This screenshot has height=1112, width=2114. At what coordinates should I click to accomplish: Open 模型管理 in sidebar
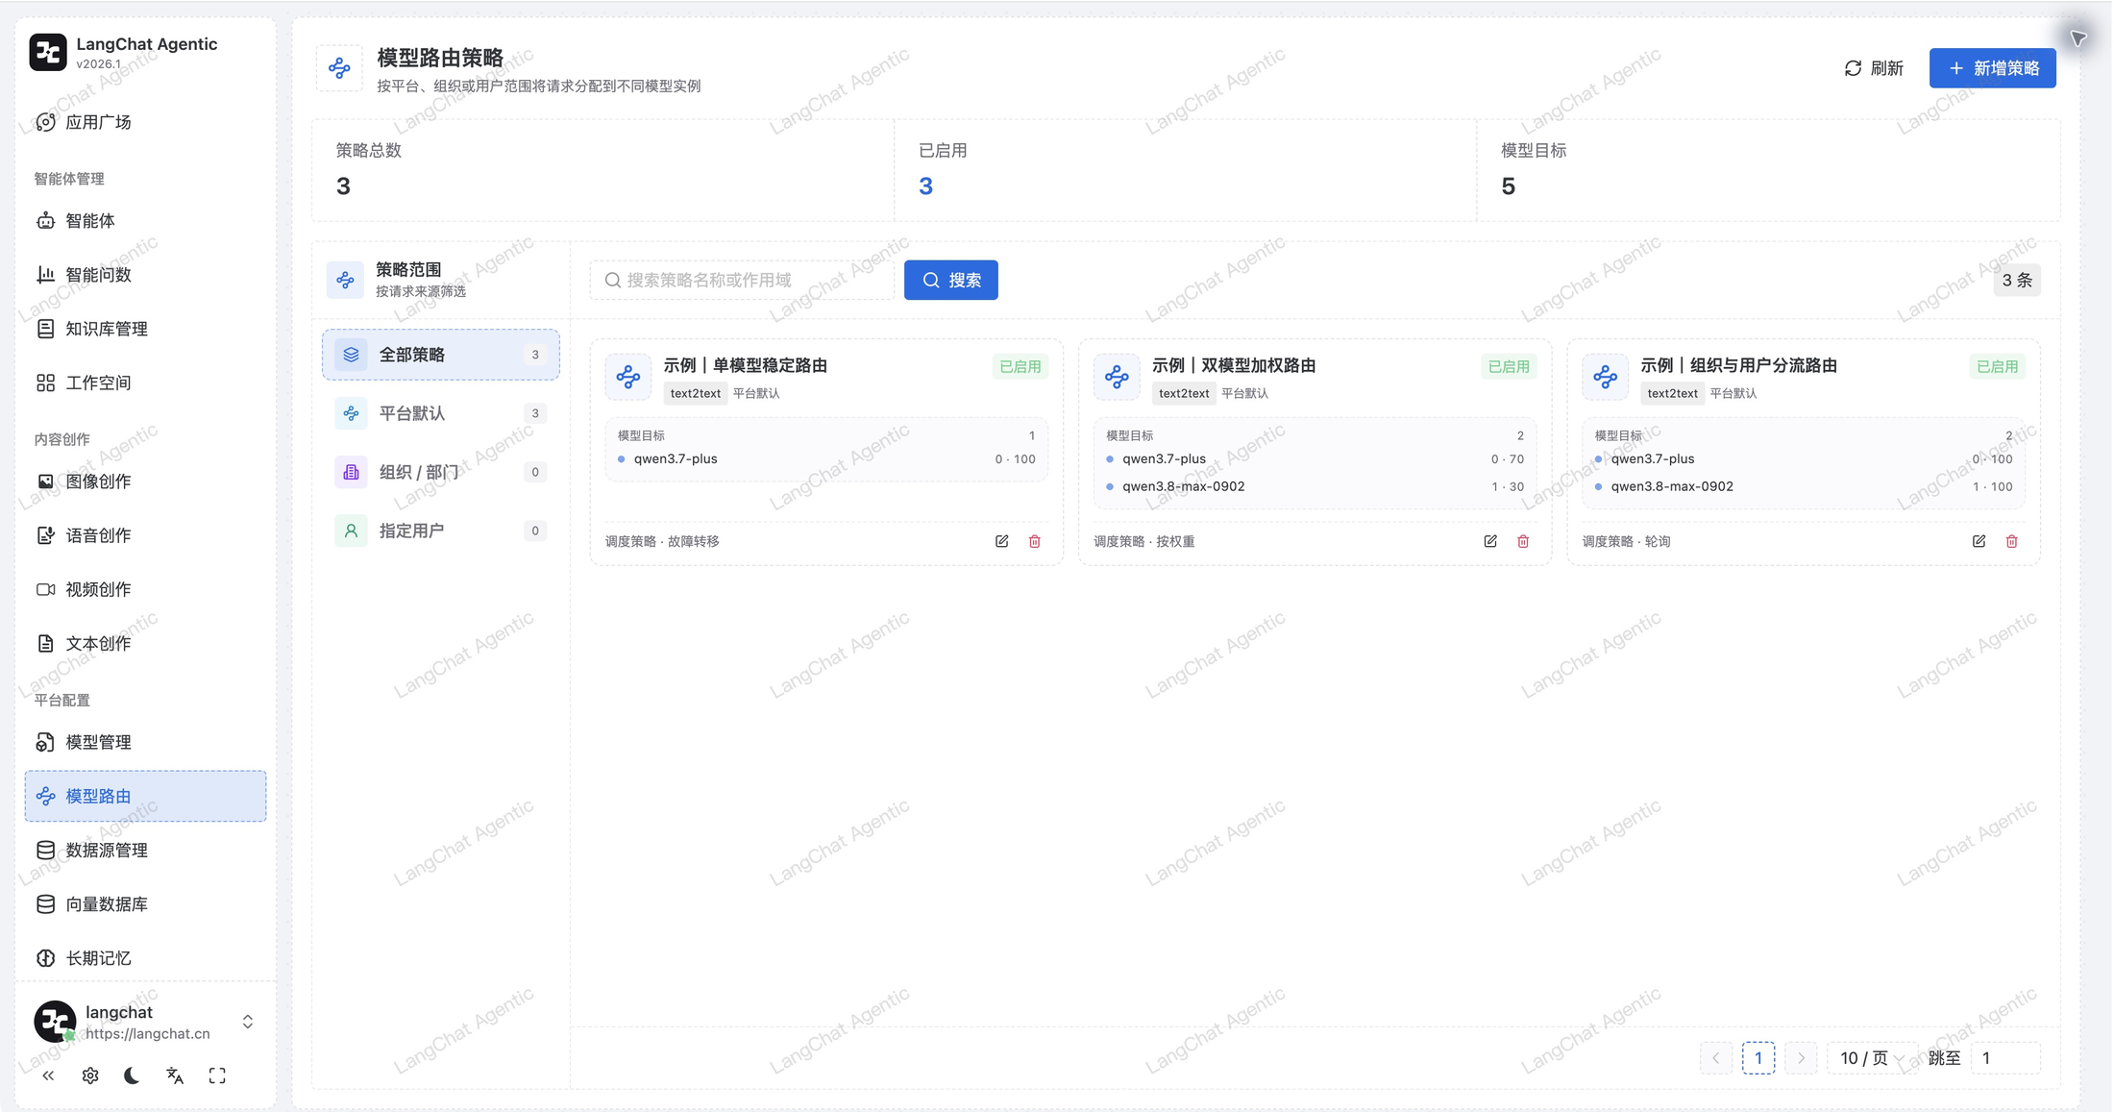click(x=145, y=742)
